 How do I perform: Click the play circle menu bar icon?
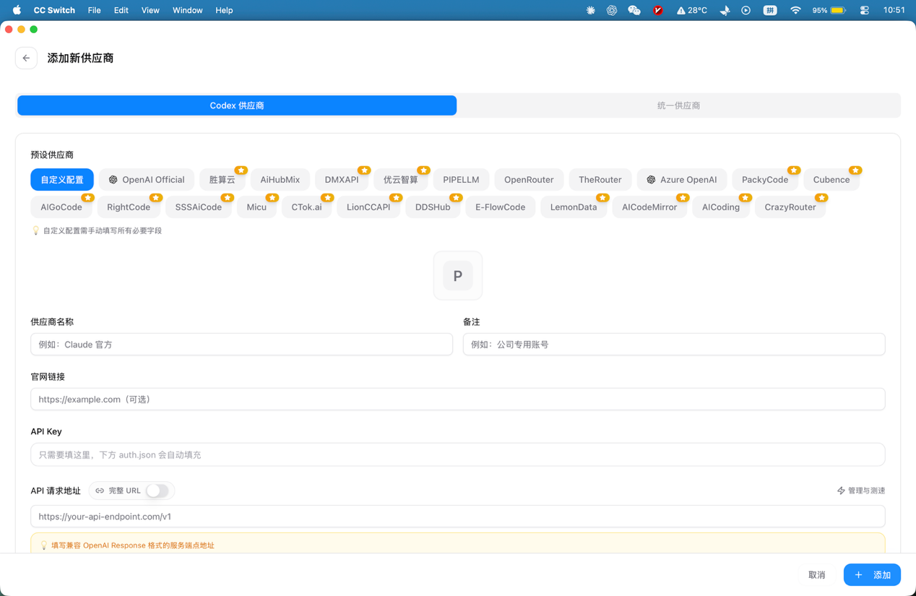(x=746, y=10)
